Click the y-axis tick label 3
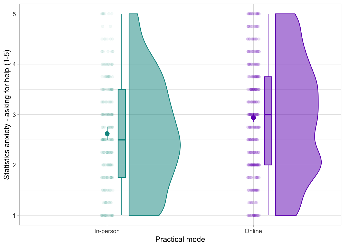The height and width of the screenshot is (247, 345). (14, 114)
